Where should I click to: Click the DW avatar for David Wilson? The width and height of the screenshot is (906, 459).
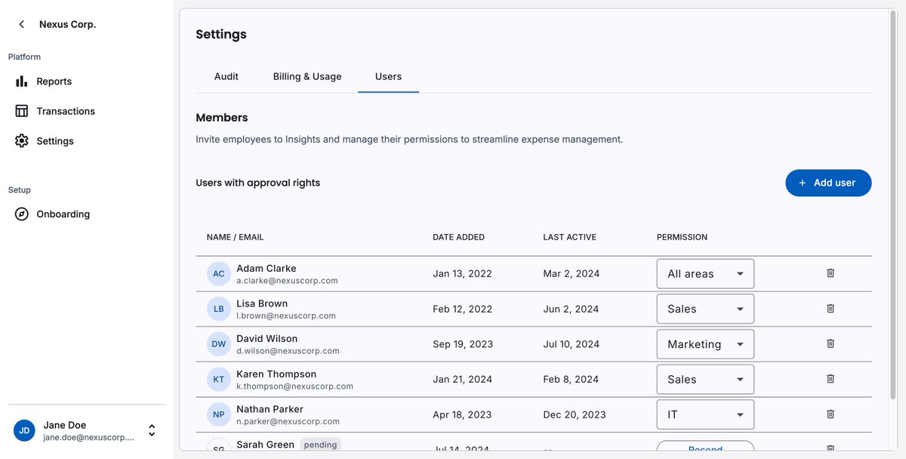tap(218, 343)
